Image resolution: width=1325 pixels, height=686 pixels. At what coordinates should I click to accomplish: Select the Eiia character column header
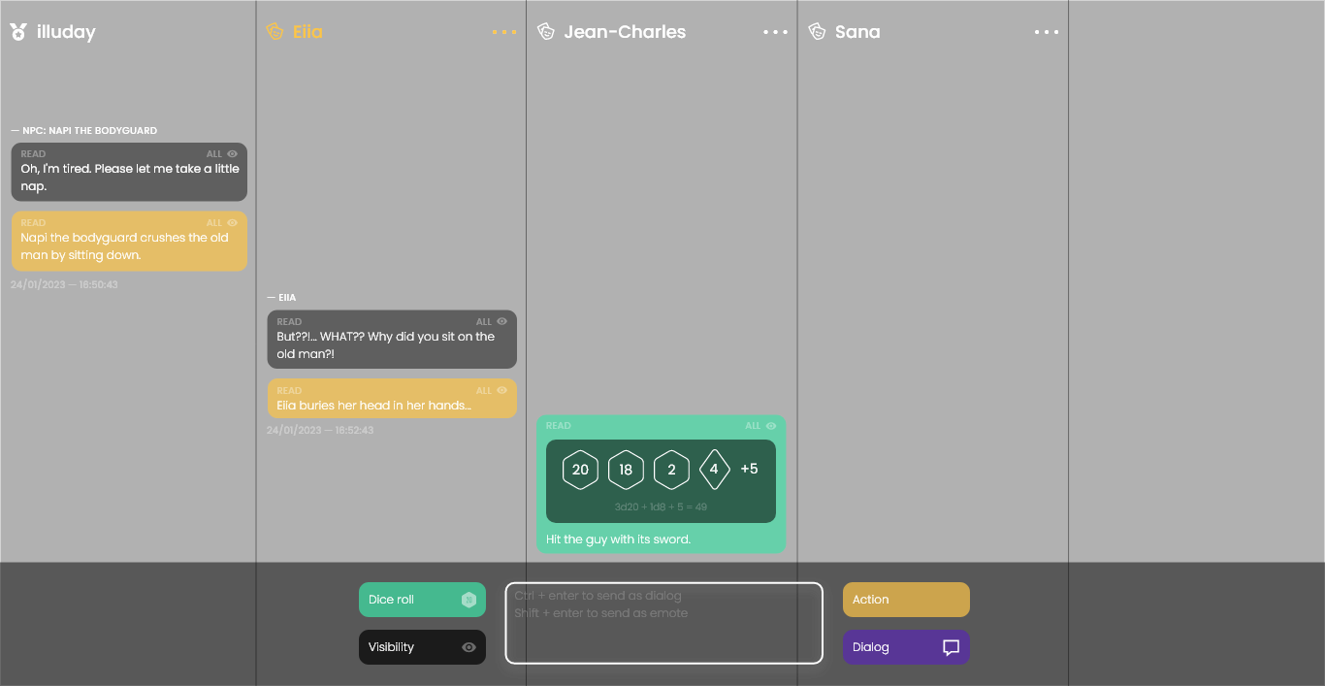click(307, 32)
